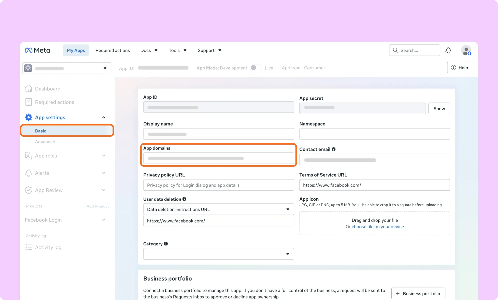Open Required actions in top navigation
Viewport: 498px width, 300px height.
(113, 50)
